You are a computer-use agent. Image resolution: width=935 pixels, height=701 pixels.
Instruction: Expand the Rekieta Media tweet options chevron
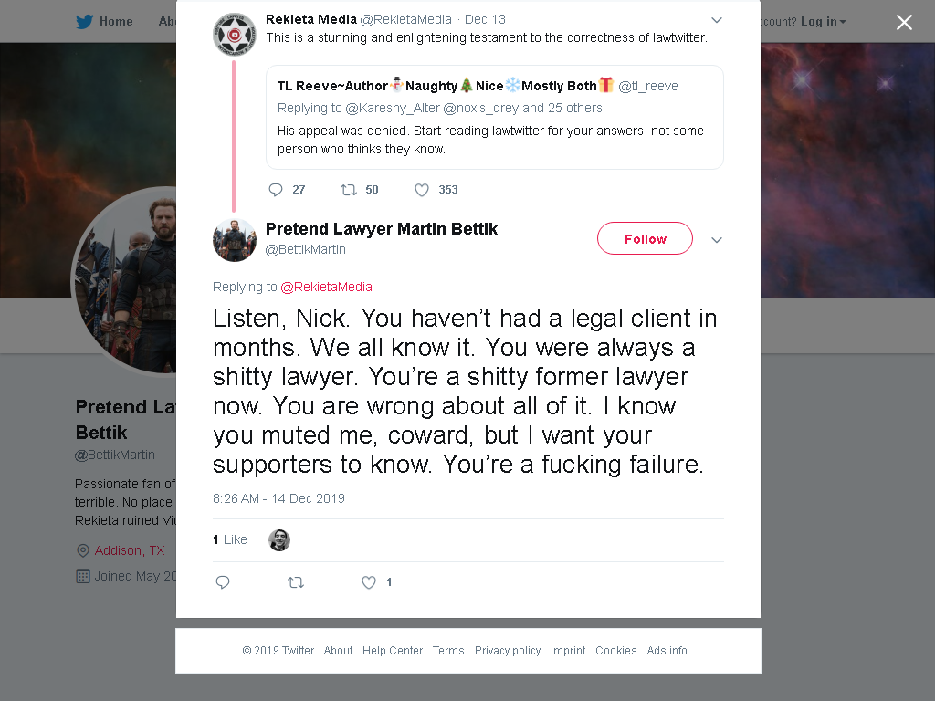click(717, 20)
